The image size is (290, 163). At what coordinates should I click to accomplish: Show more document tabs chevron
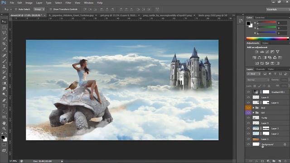[x=234, y=15]
